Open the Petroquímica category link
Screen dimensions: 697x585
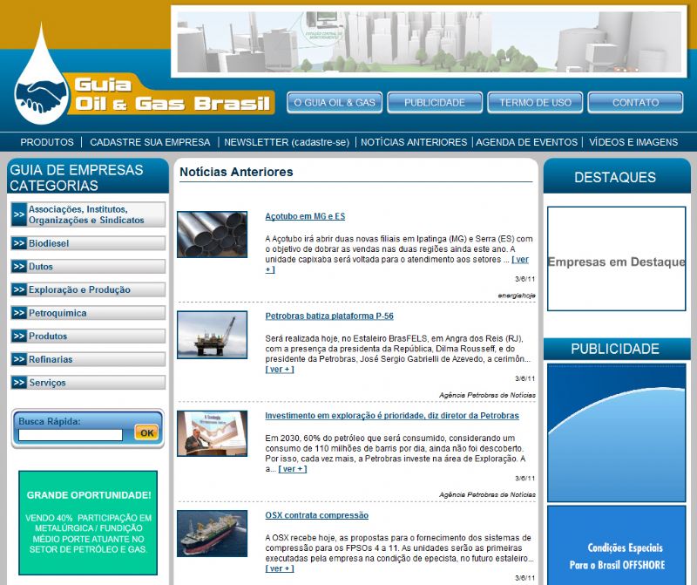click(88, 313)
